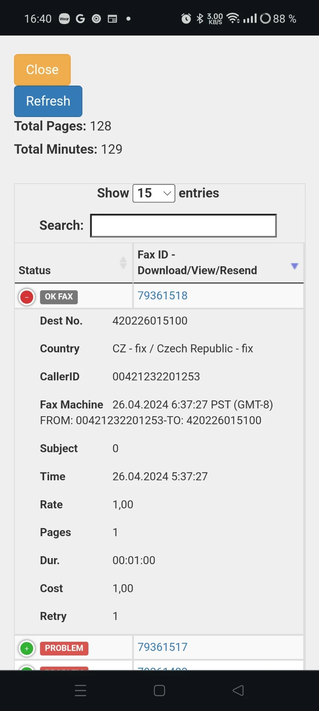This screenshot has width=319, height=711.
Task: Open fax ID 79361518 link
Action: pyautogui.click(x=162, y=296)
